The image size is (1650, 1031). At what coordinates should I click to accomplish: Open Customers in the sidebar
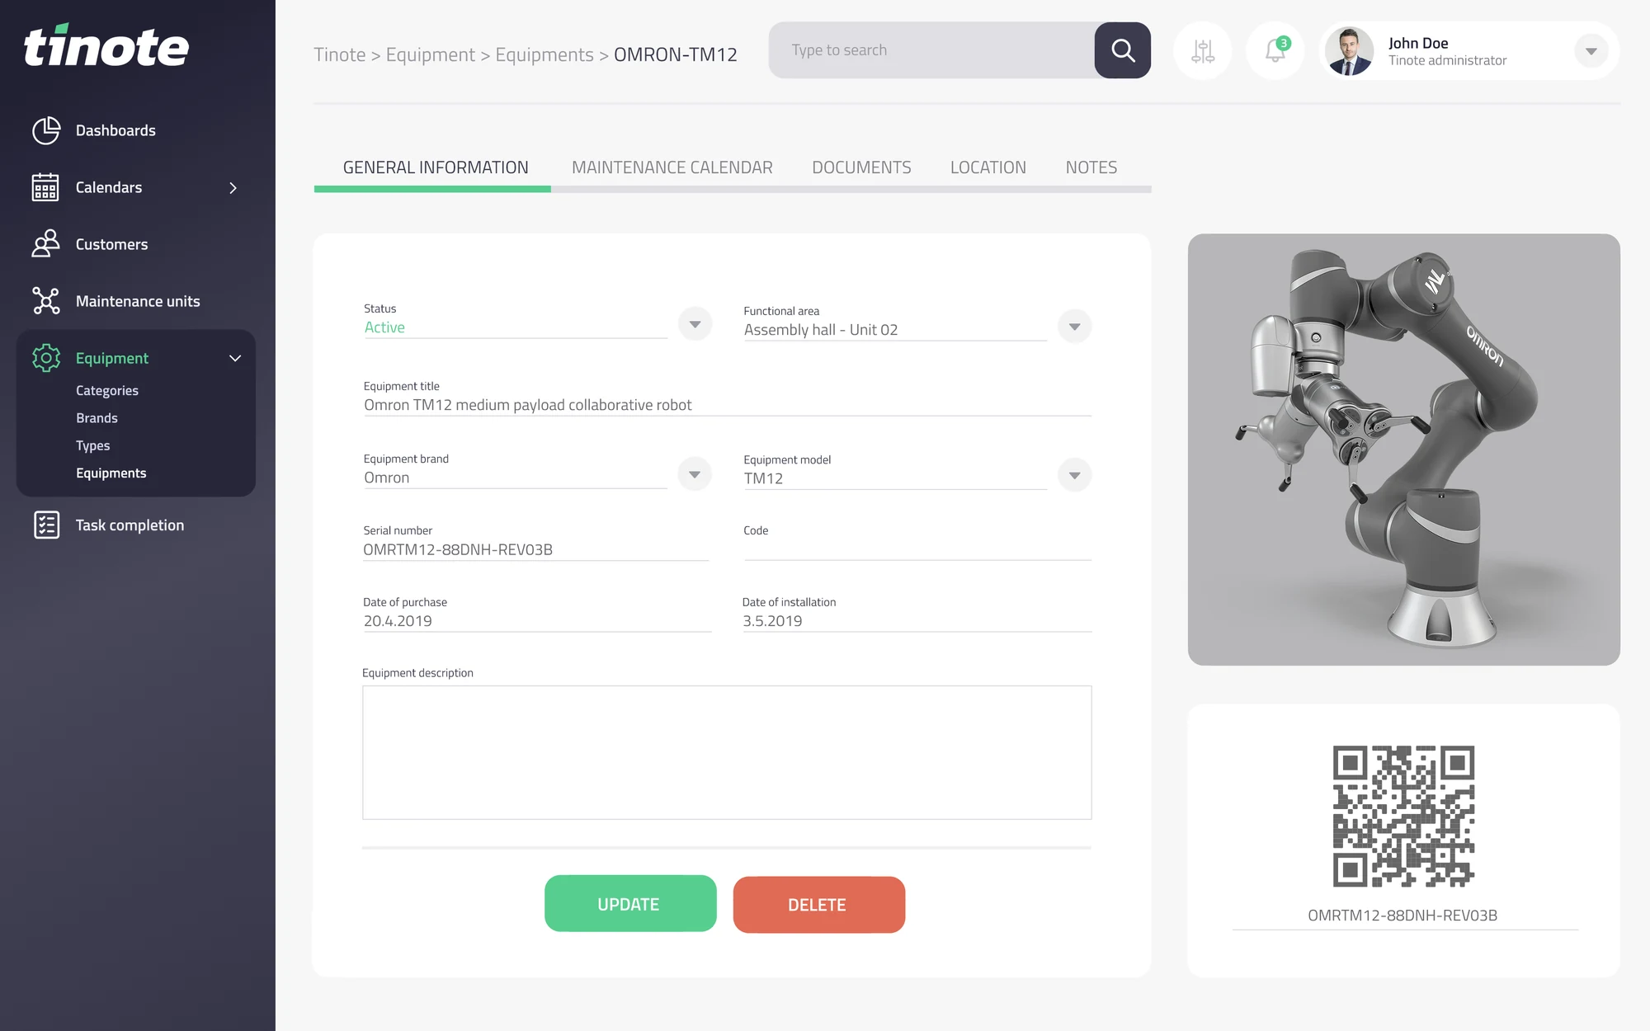tap(111, 244)
